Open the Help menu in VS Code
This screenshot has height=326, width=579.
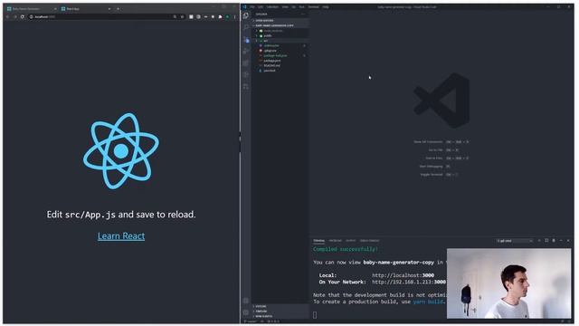tap(326, 7)
